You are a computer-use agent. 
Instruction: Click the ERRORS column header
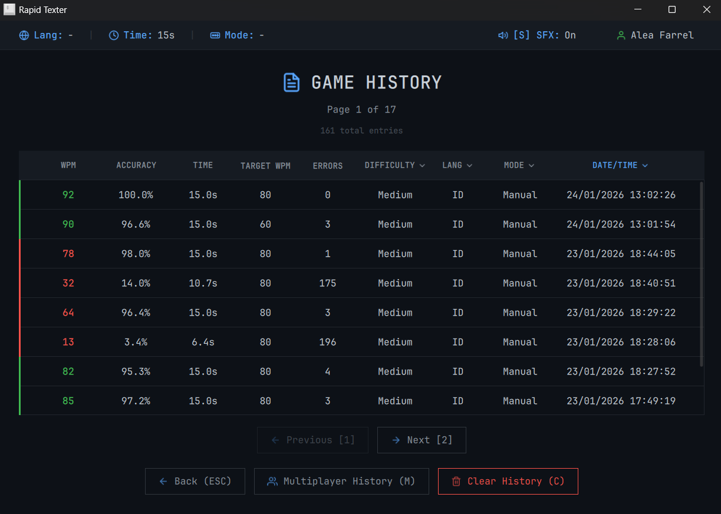328,166
